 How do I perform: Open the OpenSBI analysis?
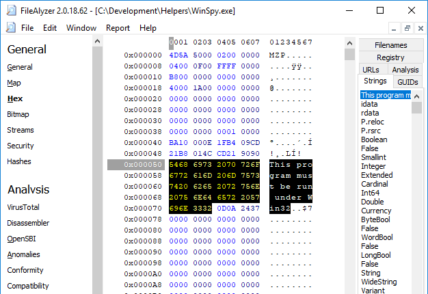point(22,239)
